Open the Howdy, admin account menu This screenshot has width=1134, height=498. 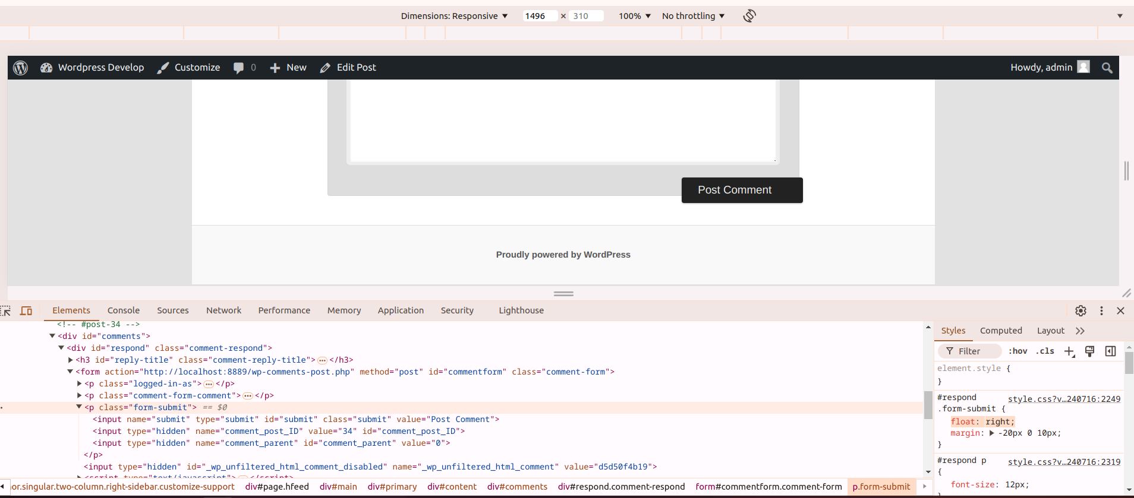[x=1050, y=68]
